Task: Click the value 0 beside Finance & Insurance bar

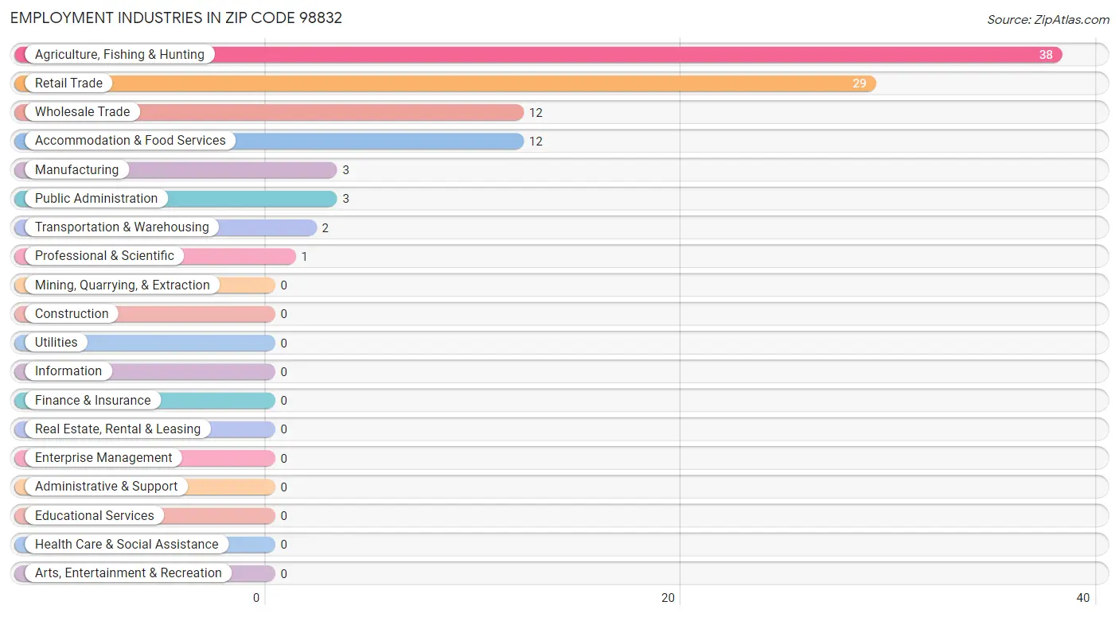Action: (x=283, y=401)
